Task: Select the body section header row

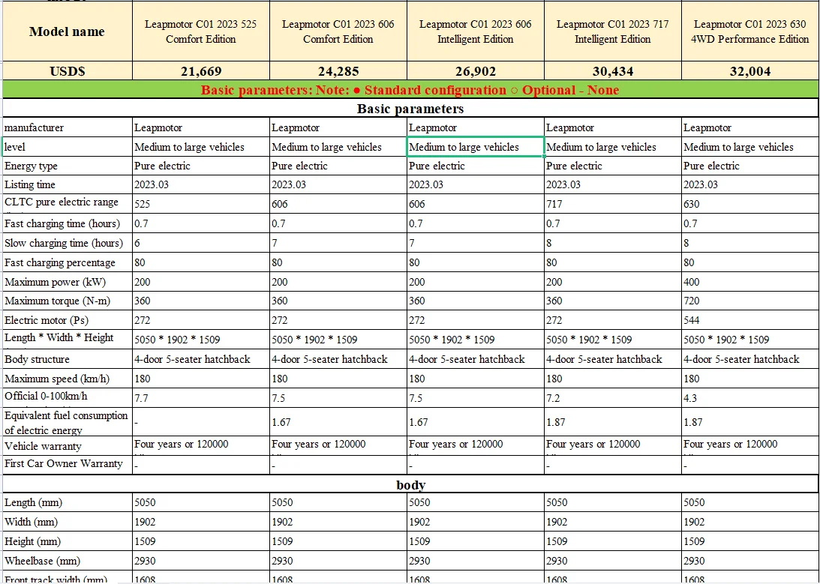Action: (x=410, y=485)
